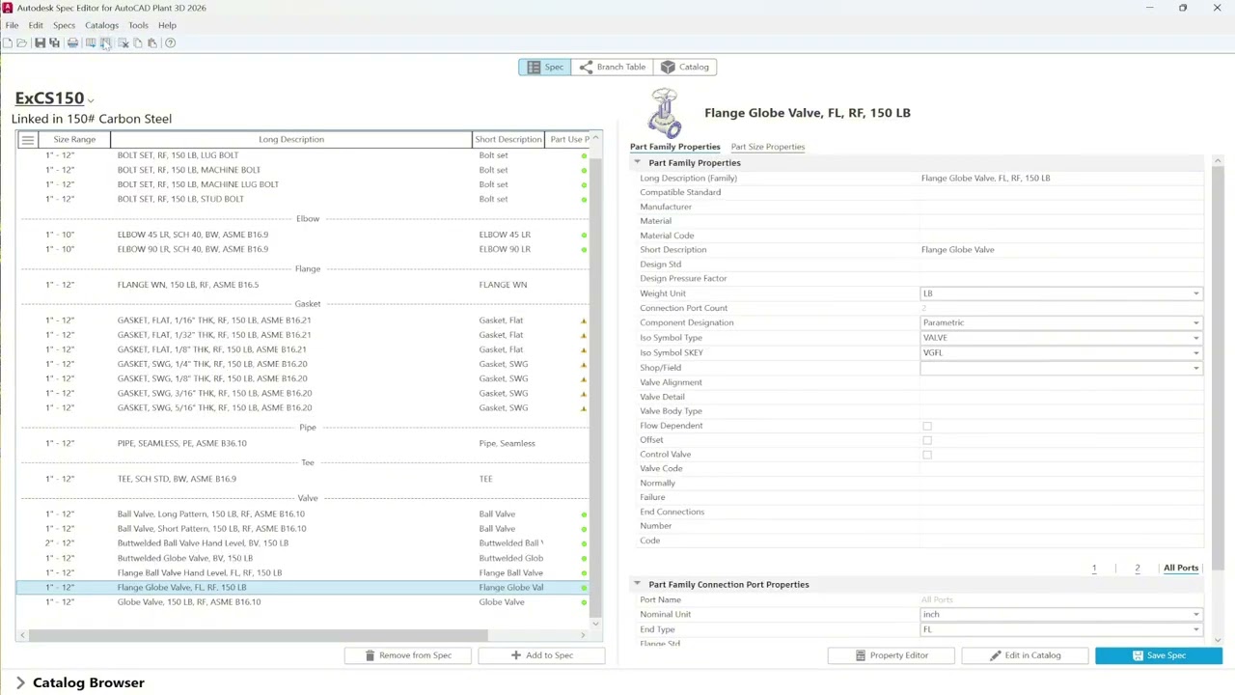Click the green status dot on ELBOW 45 LR row
Image resolution: width=1235 pixels, height=695 pixels.
click(x=584, y=235)
